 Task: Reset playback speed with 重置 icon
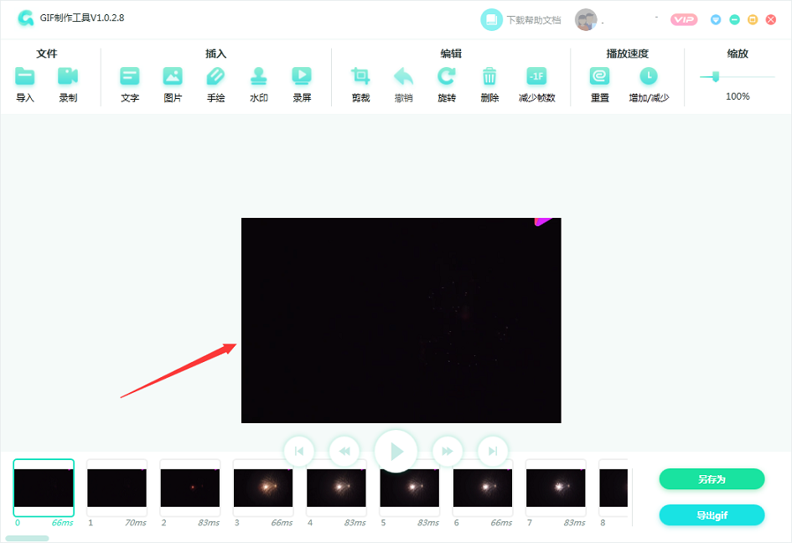click(x=600, y=77)
